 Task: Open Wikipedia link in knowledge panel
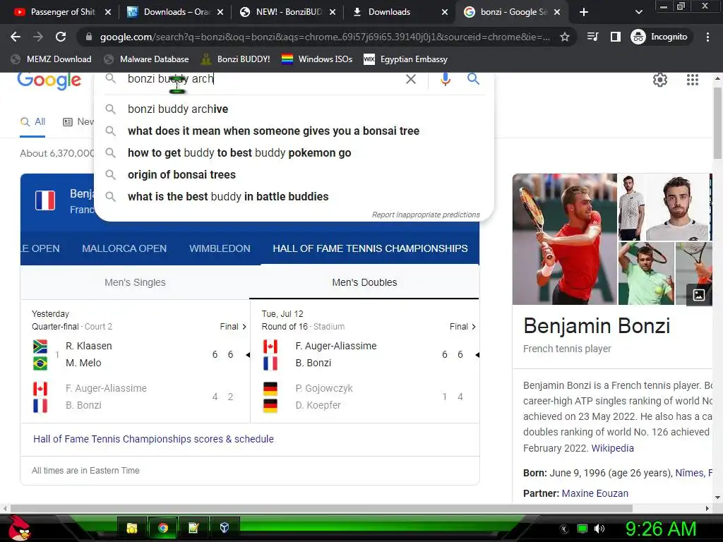[x=612, y=448]
